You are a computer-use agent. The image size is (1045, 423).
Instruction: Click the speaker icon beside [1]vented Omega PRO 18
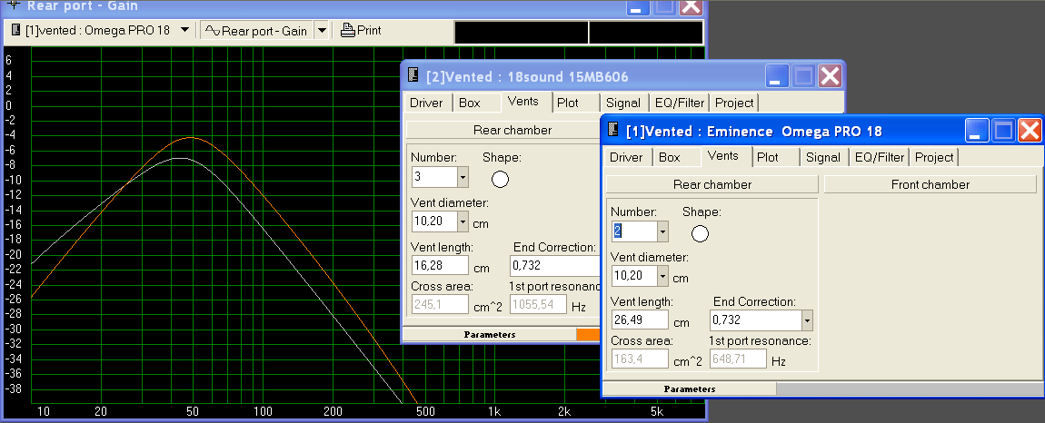tap(16, 31)
